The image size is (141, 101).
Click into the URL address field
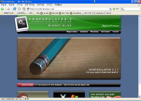pyautogui.click(x=70, y=9)
